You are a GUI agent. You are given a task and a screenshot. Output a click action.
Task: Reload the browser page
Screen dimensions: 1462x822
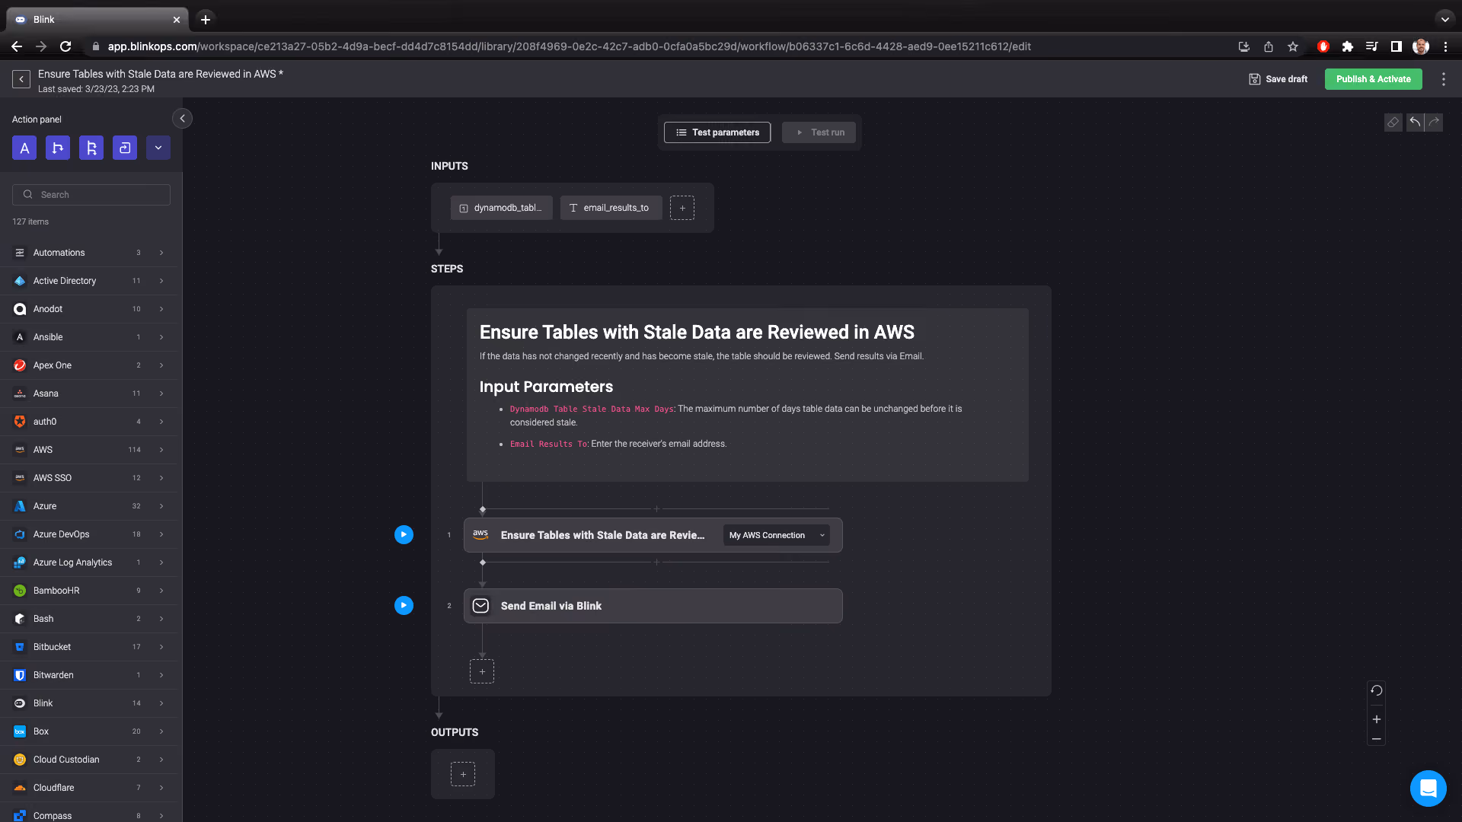click(65, 46)
